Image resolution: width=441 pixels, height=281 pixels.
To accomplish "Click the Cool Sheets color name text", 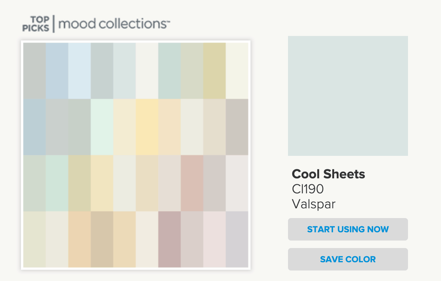I will click(328, 174).
